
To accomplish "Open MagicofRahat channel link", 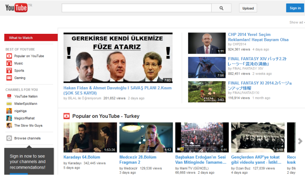I will (x=24, y=118).
